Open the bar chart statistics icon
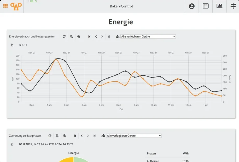 pos(219,6)
